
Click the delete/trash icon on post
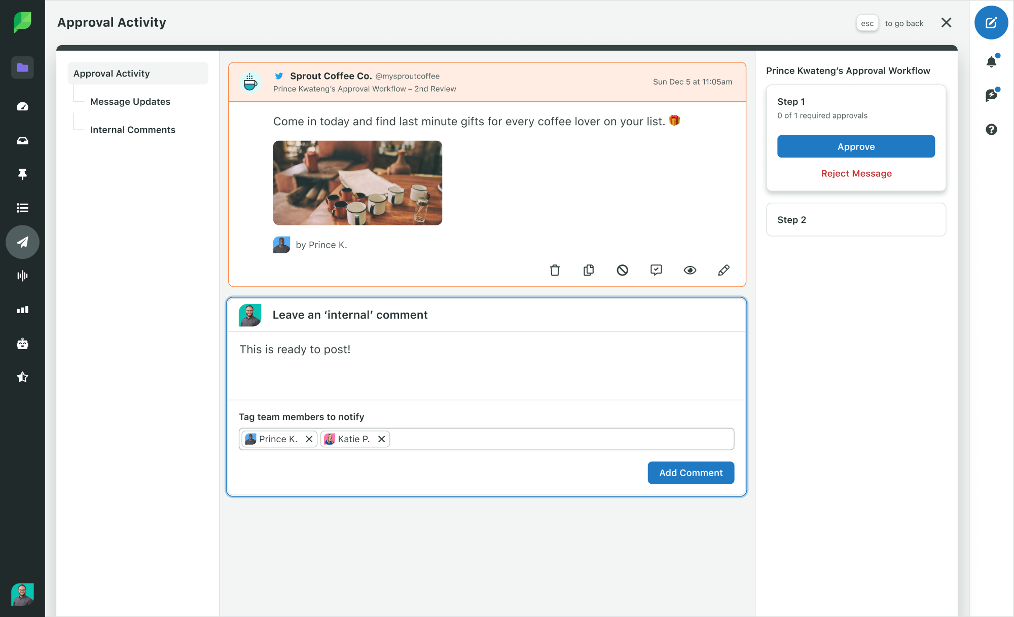click(x=556, y=270)
